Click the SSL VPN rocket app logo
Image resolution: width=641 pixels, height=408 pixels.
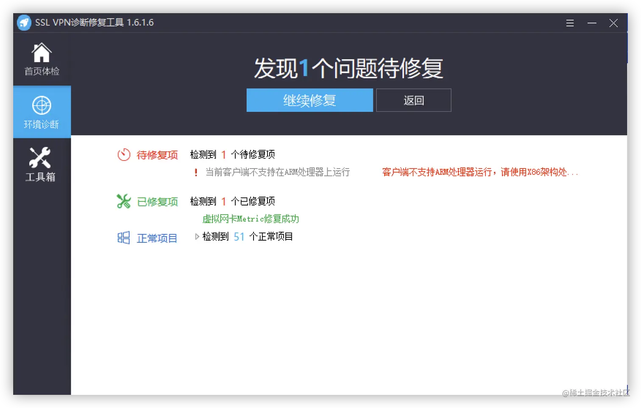[24, 22]
